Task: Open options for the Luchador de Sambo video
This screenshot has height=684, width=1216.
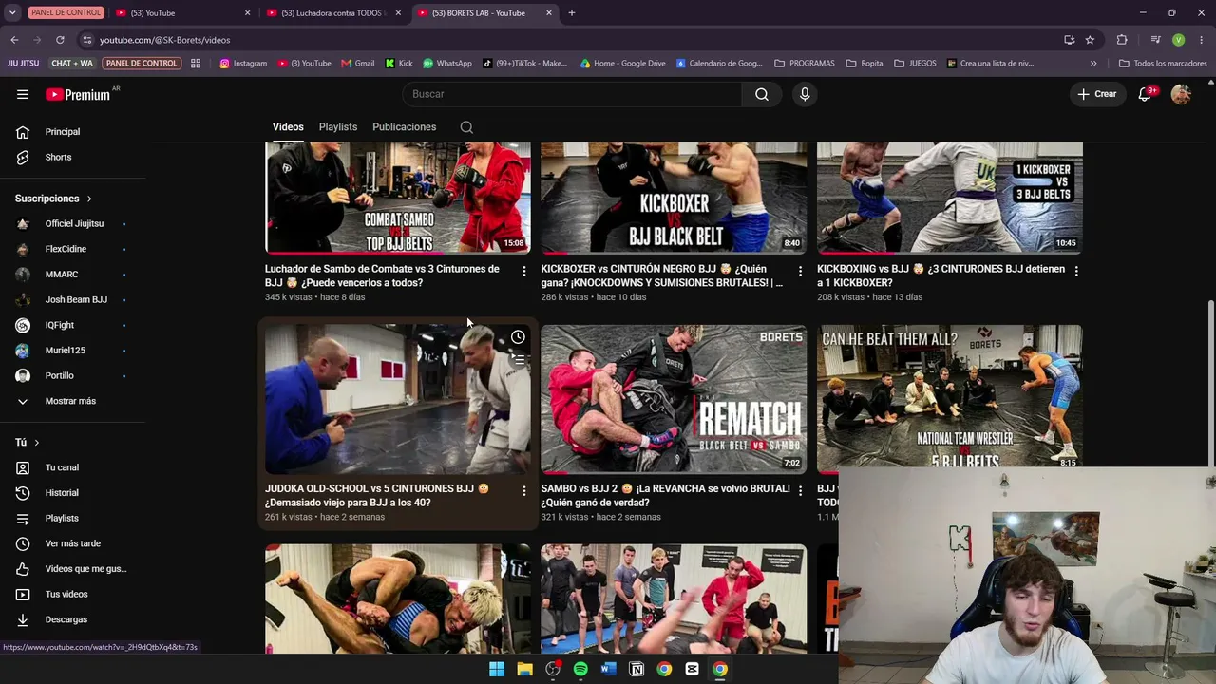Action: [523, 271]
